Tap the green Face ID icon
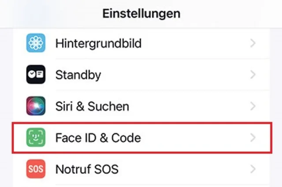The image size is (282, 187). pos(36,138)
